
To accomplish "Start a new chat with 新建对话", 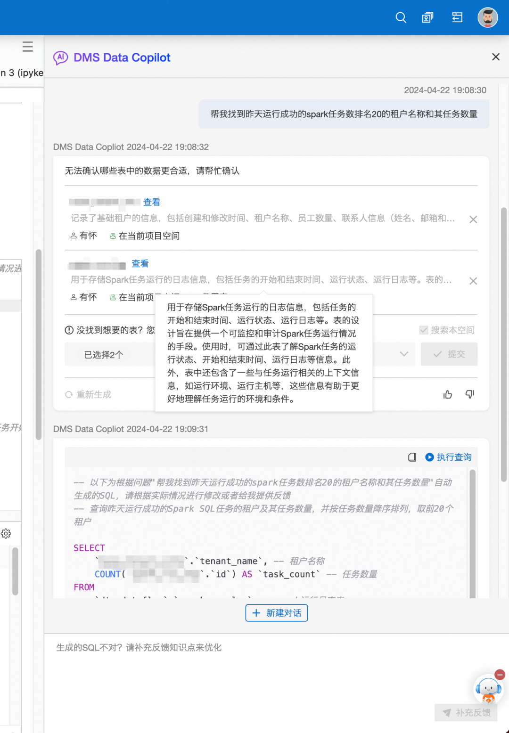I will [x=277, y=613].
